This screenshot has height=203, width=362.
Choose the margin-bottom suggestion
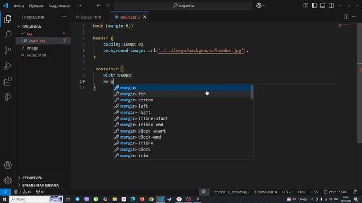click(182, 100)
